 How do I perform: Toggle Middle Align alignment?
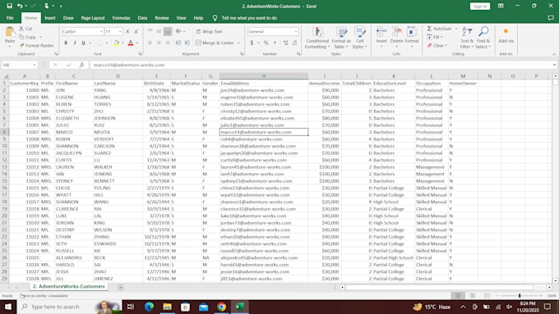(x=159, y=32)
